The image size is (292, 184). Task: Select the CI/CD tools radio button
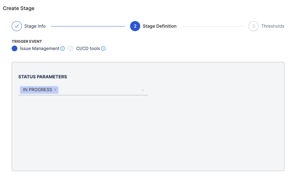(x=71, y=48)
